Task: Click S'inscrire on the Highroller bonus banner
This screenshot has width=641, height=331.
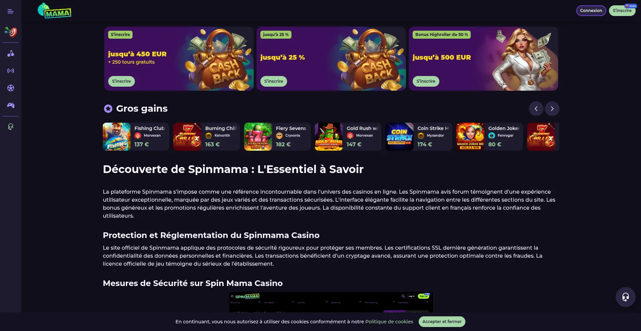Action: click(426, 81)
